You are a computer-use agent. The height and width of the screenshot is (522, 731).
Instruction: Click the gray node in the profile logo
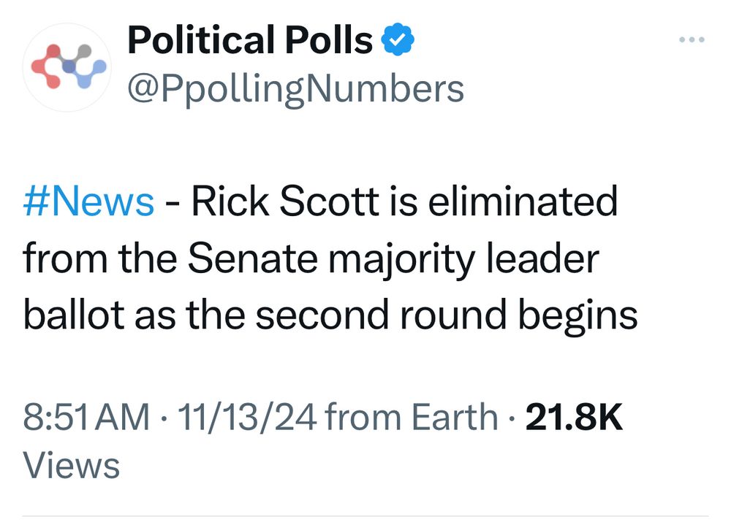pyautogui.click(x=83, y=52)
